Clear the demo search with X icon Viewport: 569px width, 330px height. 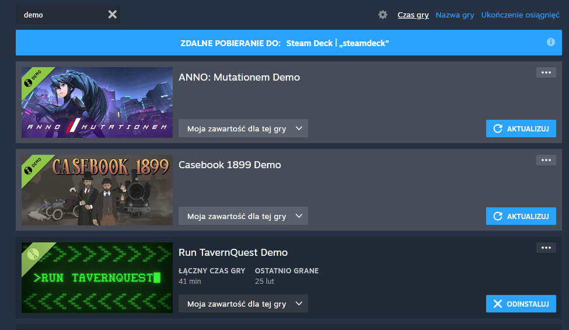[x=113, y=15]
